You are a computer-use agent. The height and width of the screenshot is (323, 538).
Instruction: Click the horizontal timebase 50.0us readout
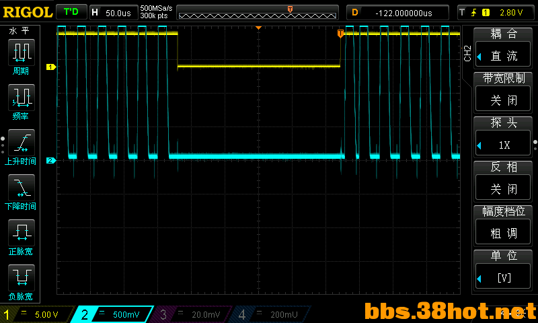118,13
